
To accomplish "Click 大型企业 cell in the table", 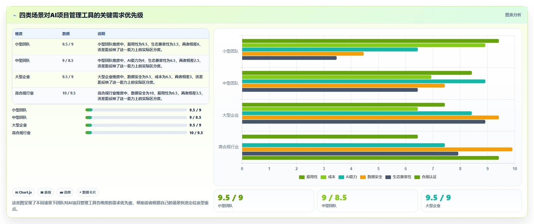I will point(23,77).
